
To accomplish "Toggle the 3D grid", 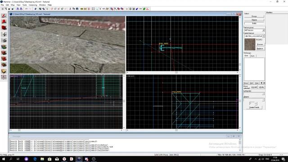I will [6, 9].
